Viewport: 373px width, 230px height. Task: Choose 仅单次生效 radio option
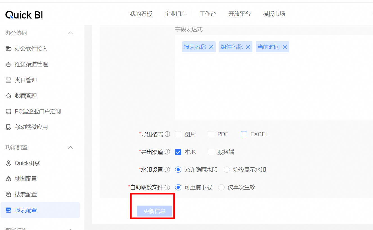point(221,187)
